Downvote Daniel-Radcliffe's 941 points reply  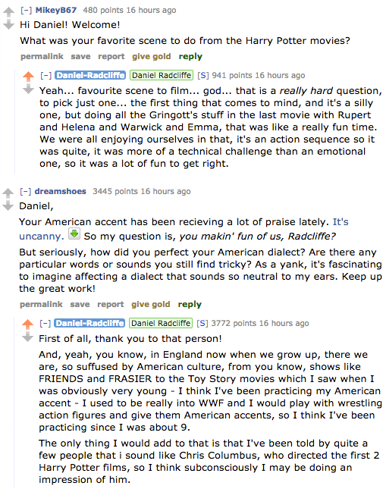click(x=28, y=89)
